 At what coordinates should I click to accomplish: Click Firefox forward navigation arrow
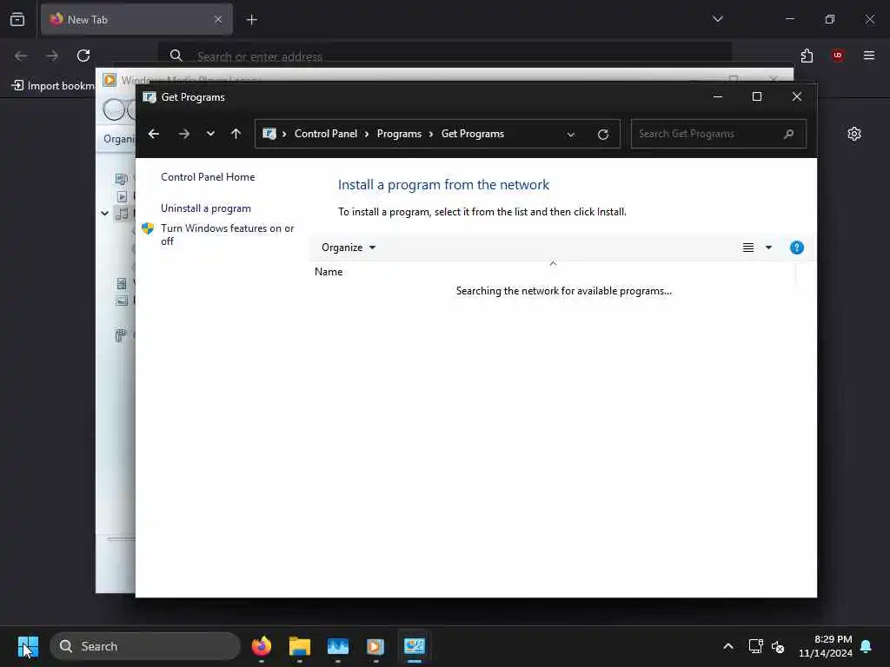[x=51, y=56]
